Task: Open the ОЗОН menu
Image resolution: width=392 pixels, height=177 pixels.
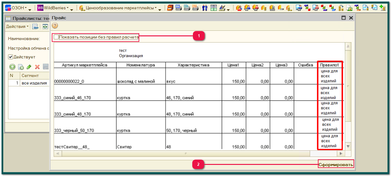Action: point(16,8)
